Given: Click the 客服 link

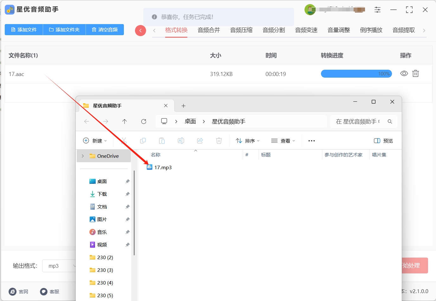Looking at the screenshot, I should 50,291.
